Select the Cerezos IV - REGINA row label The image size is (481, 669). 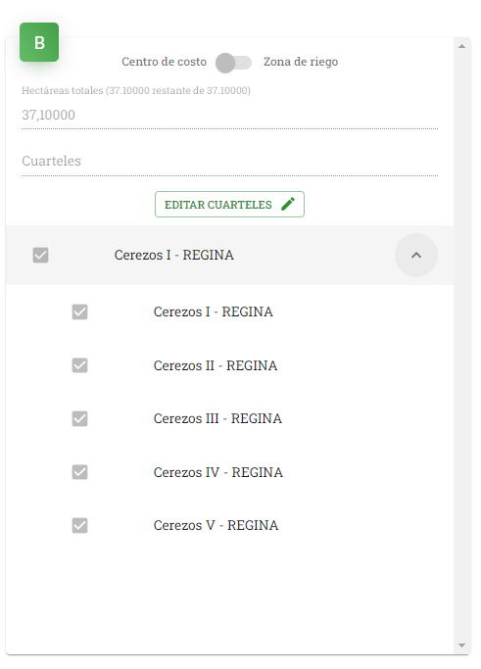[218, 472]
